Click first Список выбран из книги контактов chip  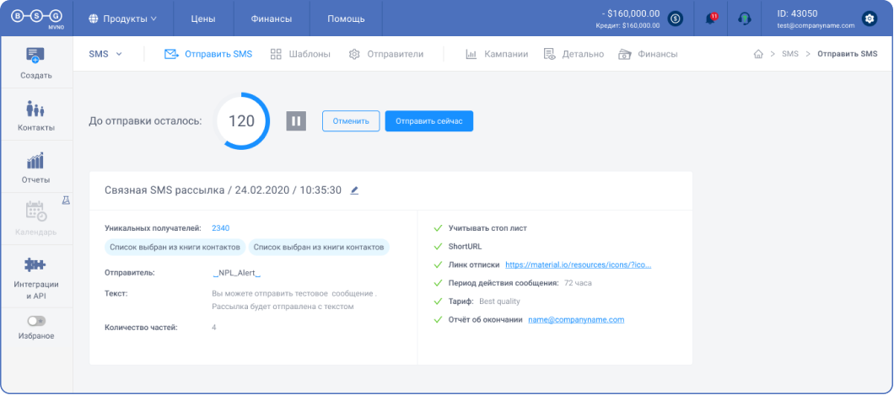tap(175, 247)
